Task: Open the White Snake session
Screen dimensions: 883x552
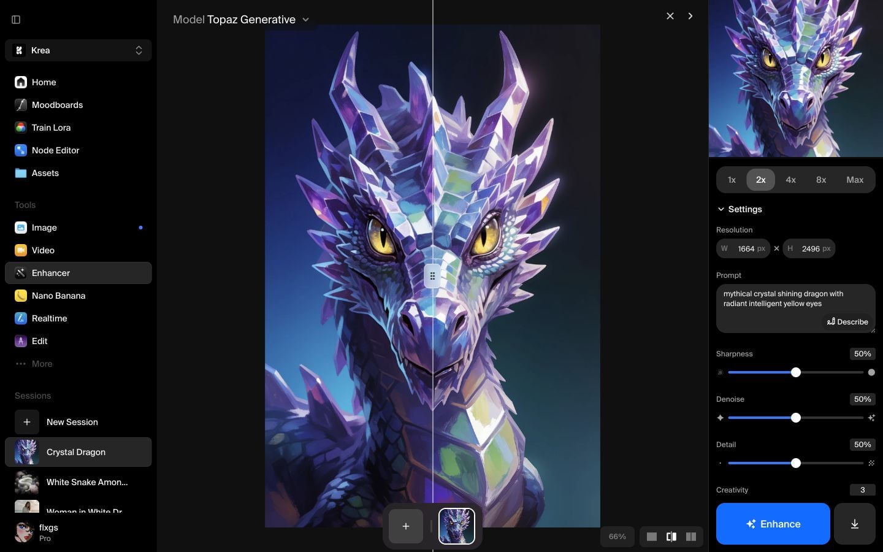Action: click(x=78, y=482)
